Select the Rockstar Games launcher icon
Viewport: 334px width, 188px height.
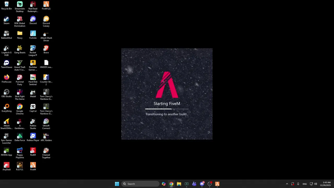(x=33, y=65)
